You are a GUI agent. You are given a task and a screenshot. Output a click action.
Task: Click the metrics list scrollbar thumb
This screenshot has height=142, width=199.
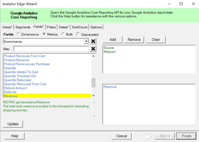(x=94, y=83)
